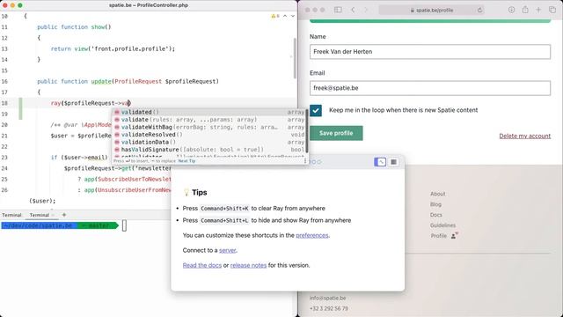Click the profile user icon in footer
Image resolution: width=563 pixels, height=317 pixels.
[x=454, y=236]
